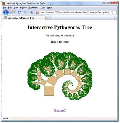Close the Firefox window

pyautogui.click(x=114, y=3)
